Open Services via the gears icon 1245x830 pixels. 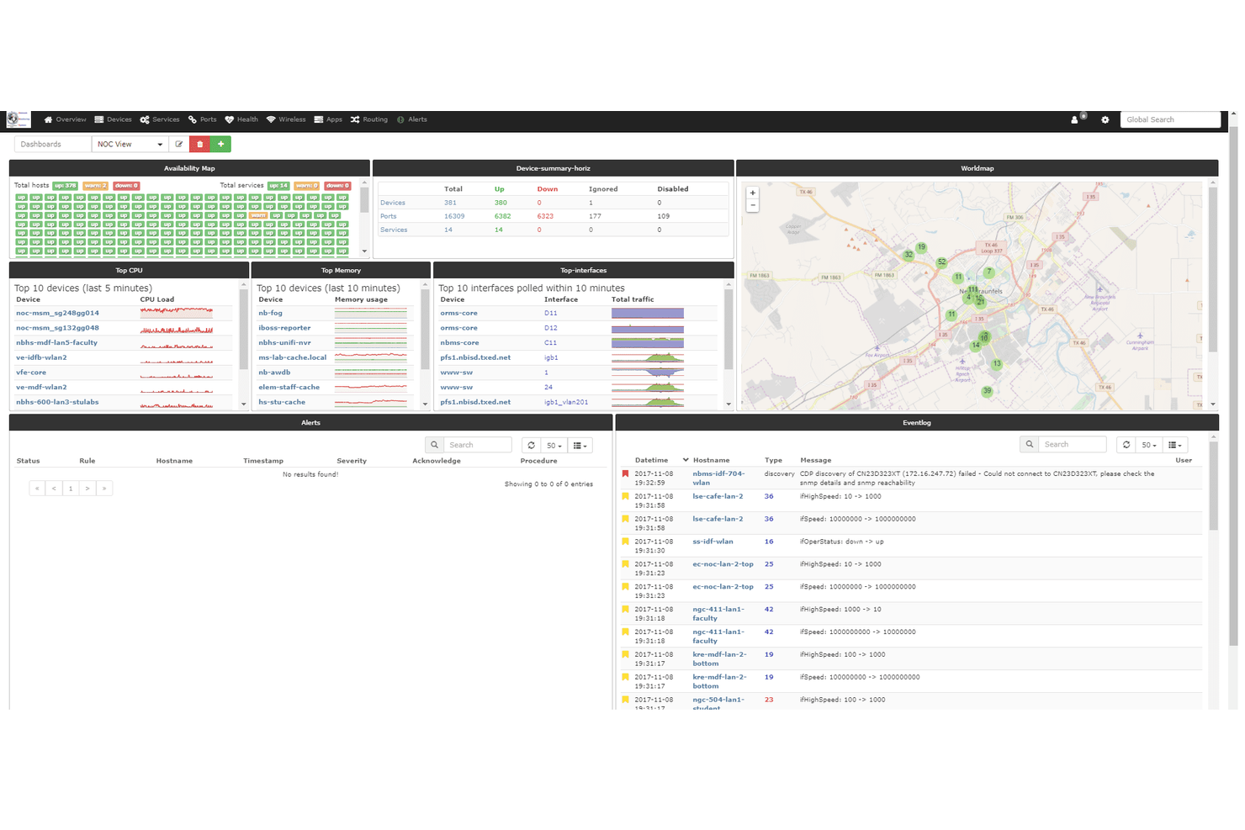click(145, 119)
